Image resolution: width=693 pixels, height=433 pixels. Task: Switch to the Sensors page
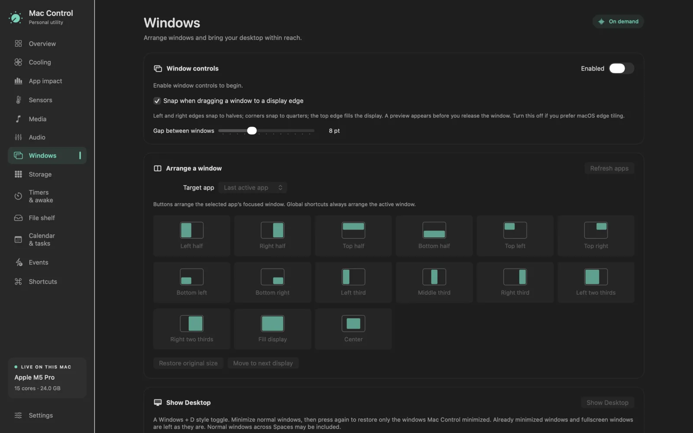pos(47,100)
